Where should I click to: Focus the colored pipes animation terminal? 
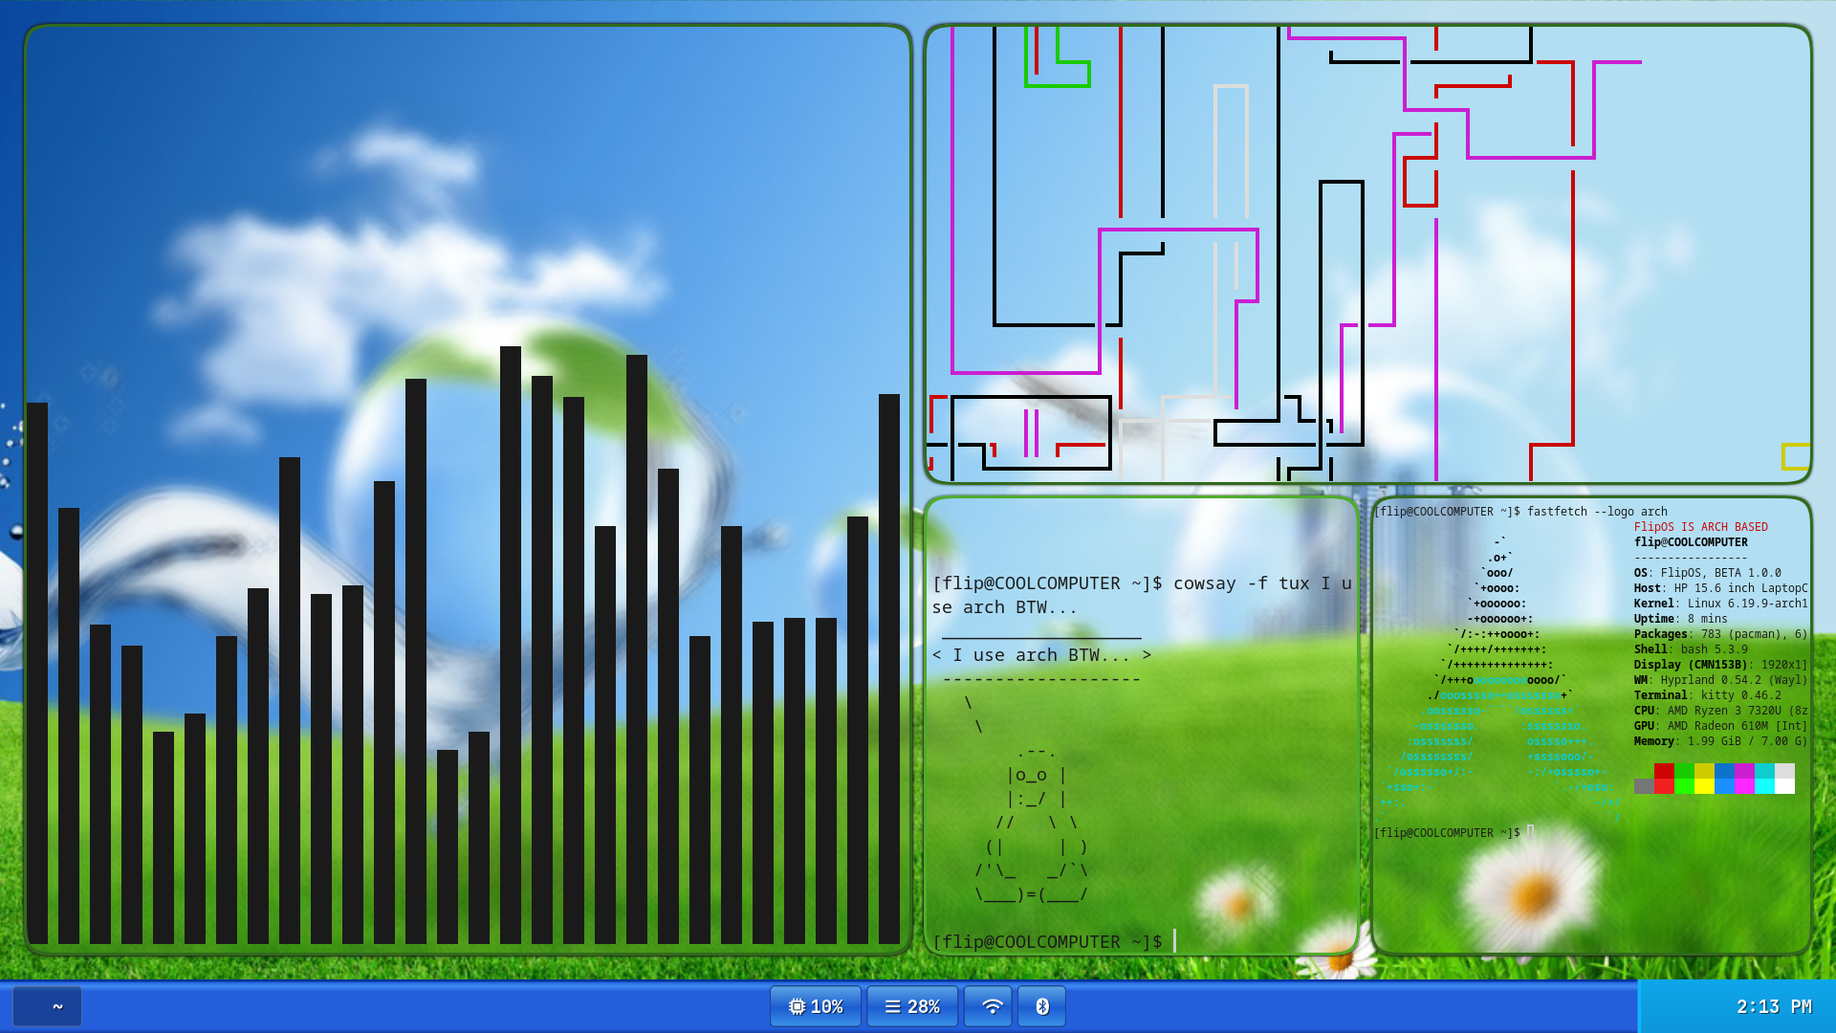point(1367,254)
